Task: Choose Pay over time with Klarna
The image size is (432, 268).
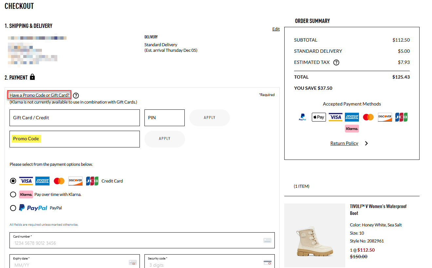Action: click(x=13, y=195)
